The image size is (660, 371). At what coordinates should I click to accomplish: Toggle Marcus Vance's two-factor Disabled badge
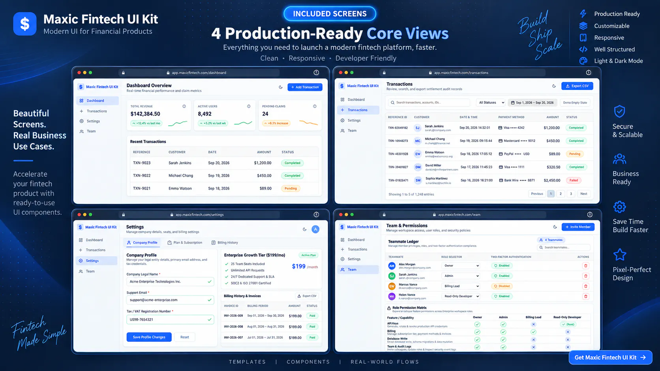502,286
